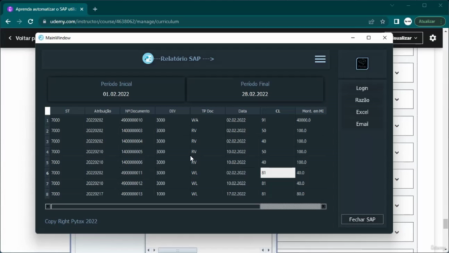
Task: Open Udemy settings gear icon
Action: 433,38
